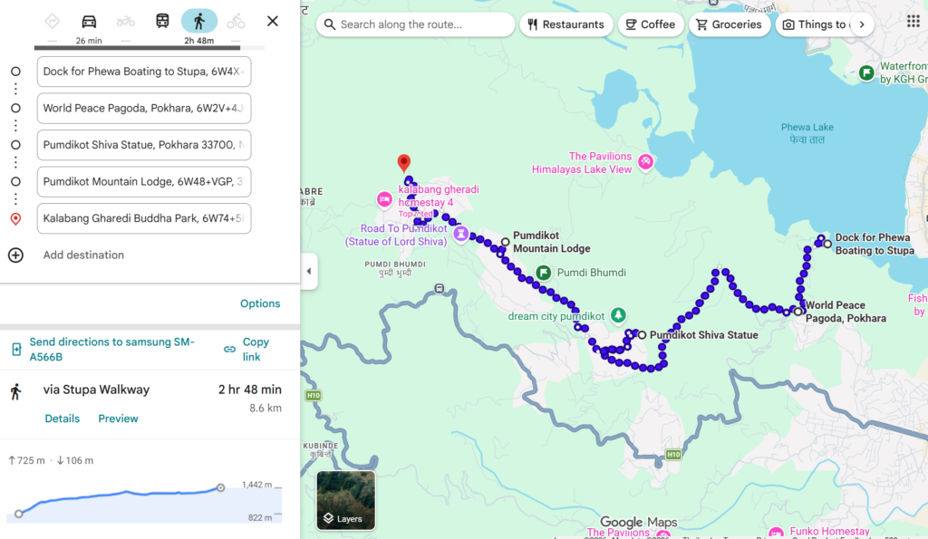Click the dream city pumdikot park marker
The image size is (928, 539).
(x=618, y=314)
